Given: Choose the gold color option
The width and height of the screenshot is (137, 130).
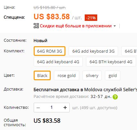Looking at the screenshot, I should click(113, 75).
